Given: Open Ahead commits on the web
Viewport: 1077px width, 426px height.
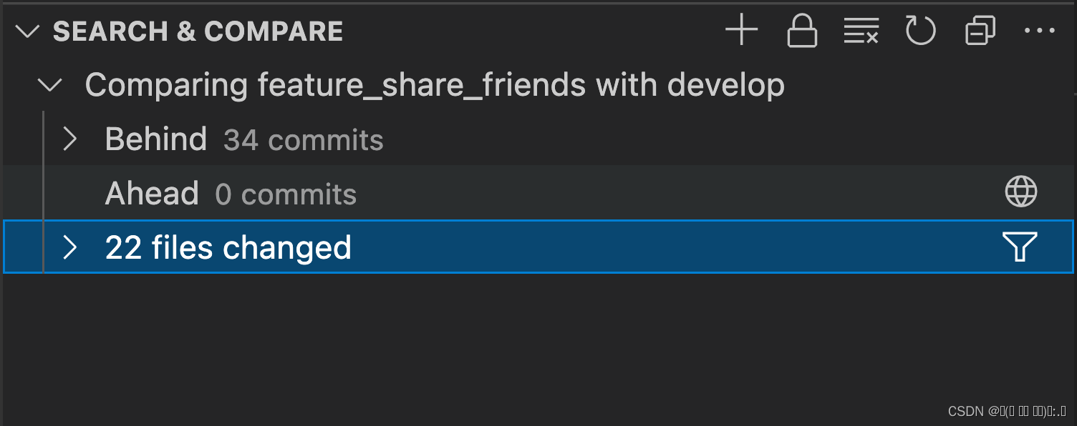Looking at the screenshot, I should click(1021, 192).
